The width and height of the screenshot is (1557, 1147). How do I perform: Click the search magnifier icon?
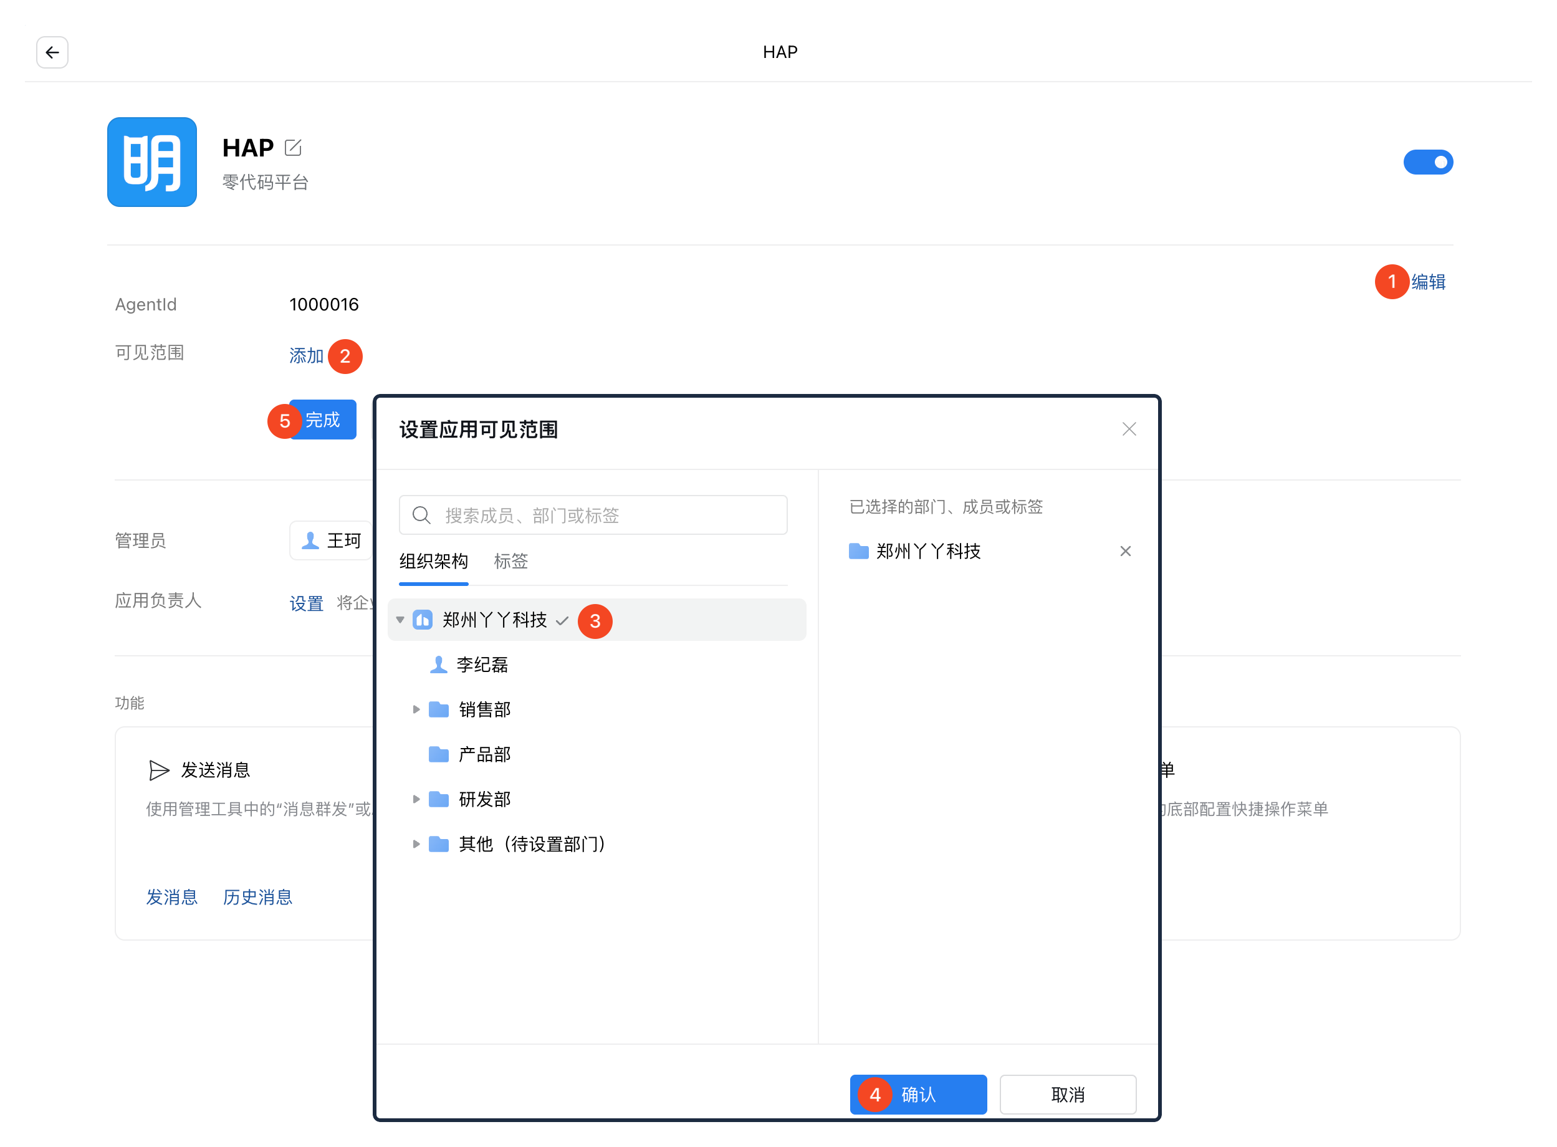pyautogui.click(x=421, y=514)
